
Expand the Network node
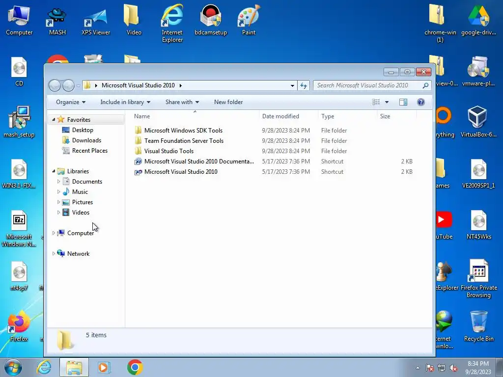pyautogui.click(x=54, y=254)
